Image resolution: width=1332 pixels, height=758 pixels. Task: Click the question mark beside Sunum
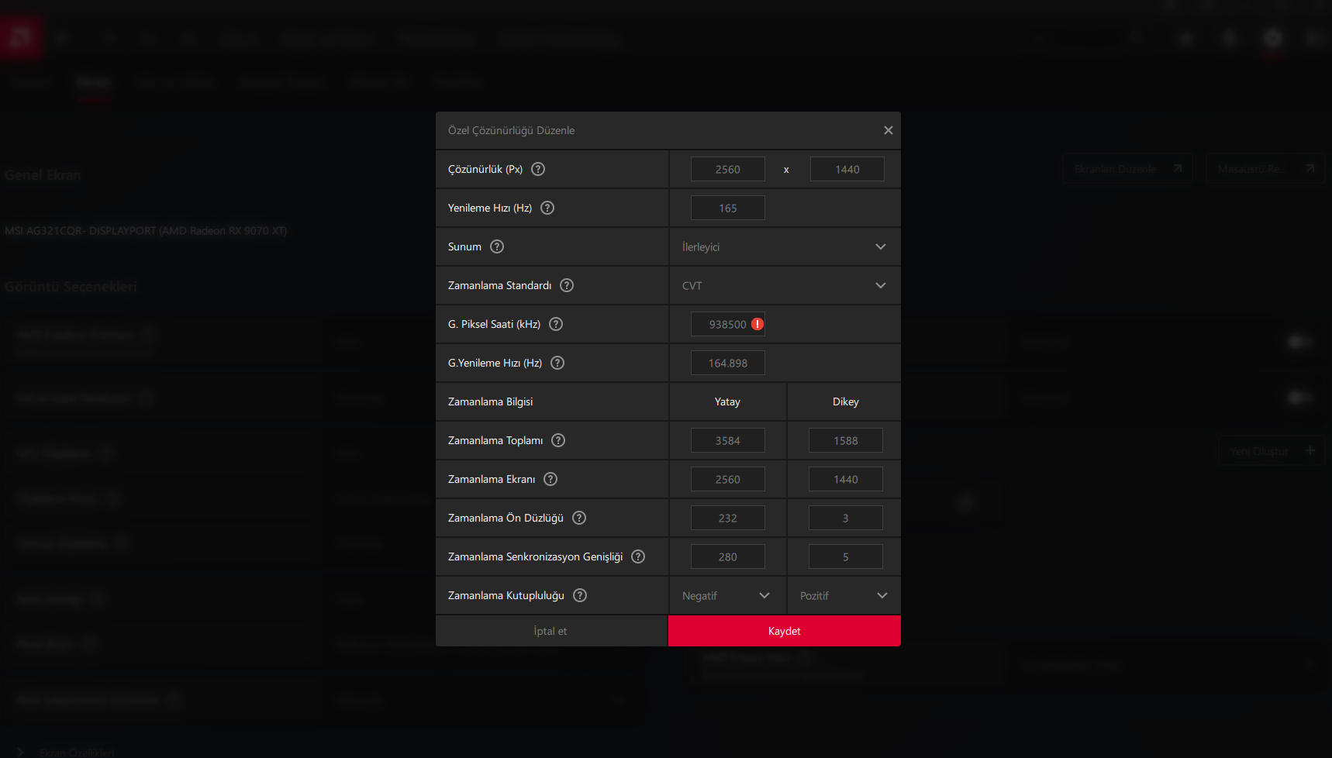(x=497, y=246)
